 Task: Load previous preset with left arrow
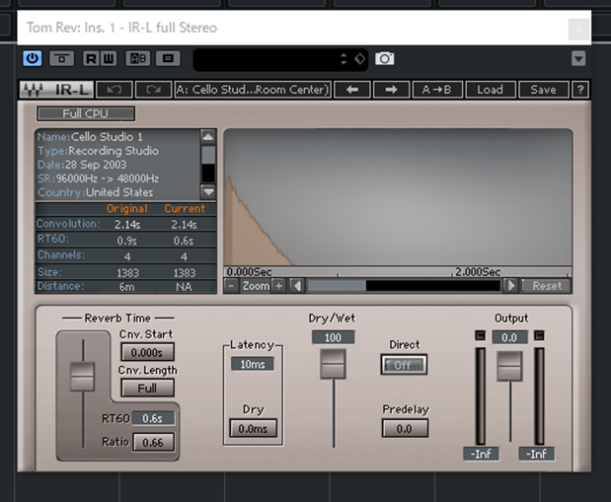coord(352,90)
